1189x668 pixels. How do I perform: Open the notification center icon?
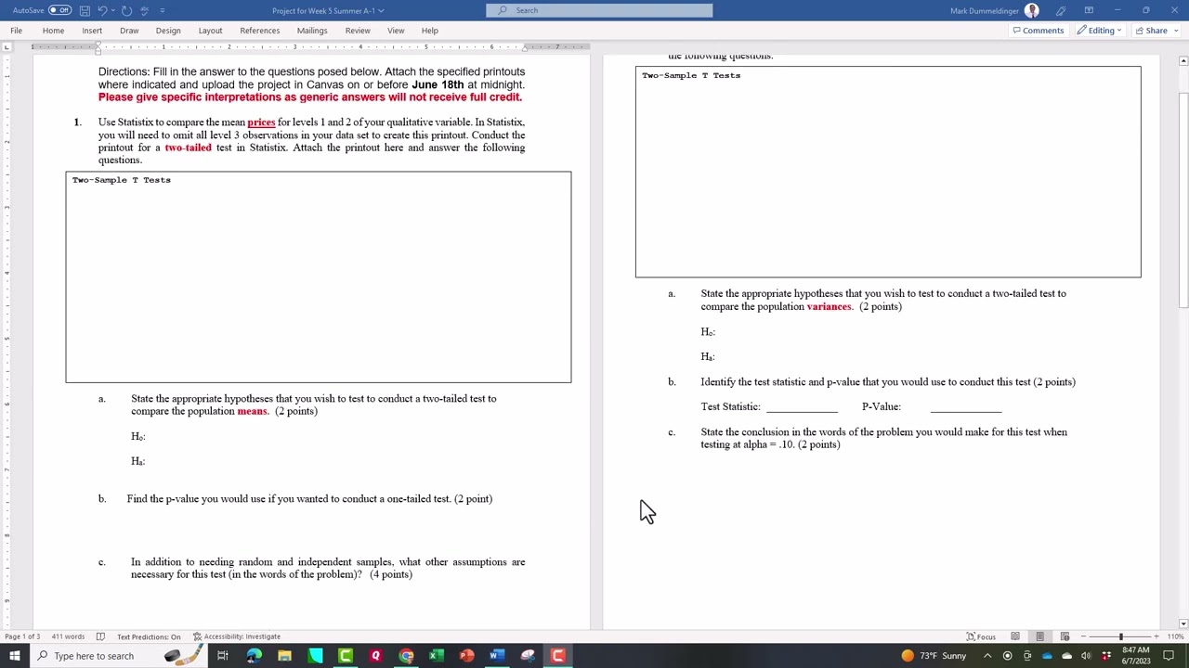pos(1169,656)
